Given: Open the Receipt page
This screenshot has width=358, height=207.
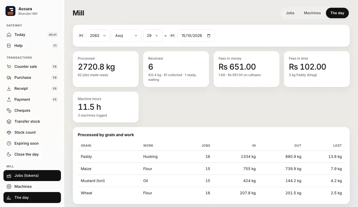Looking at the screenshot, I should coord(32,88).
